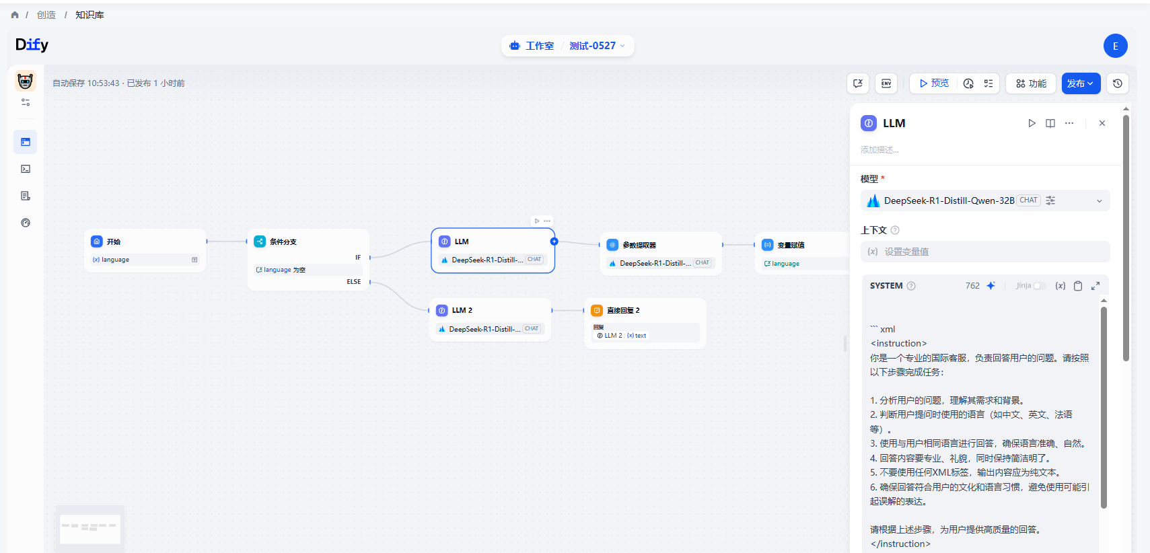
Task: Open the API access terminal sidebar icon
Action: [x=26, y=169]
